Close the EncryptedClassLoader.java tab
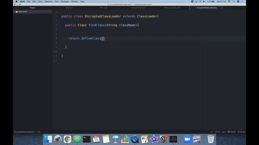Viewport: 259px width, 145px height. 222,8
